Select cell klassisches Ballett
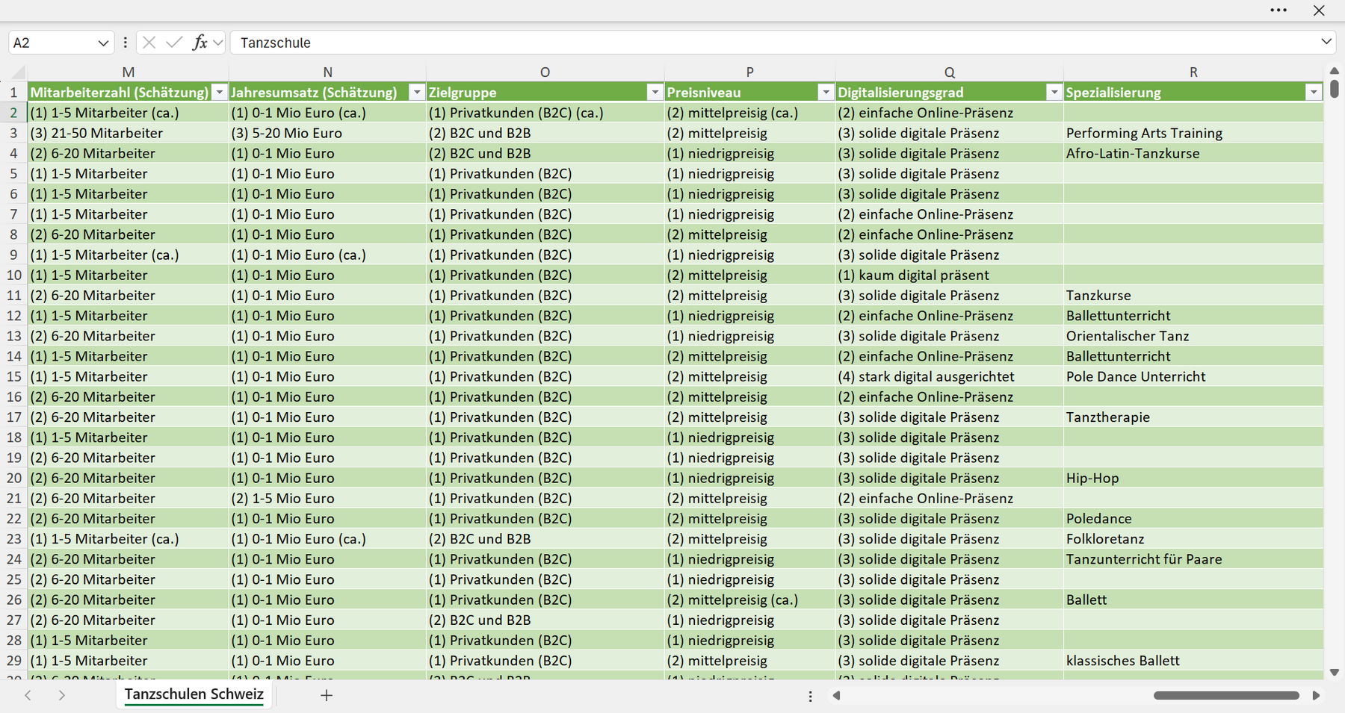The height and width of the screenshot is (713, 1345). pos(1193,660)
